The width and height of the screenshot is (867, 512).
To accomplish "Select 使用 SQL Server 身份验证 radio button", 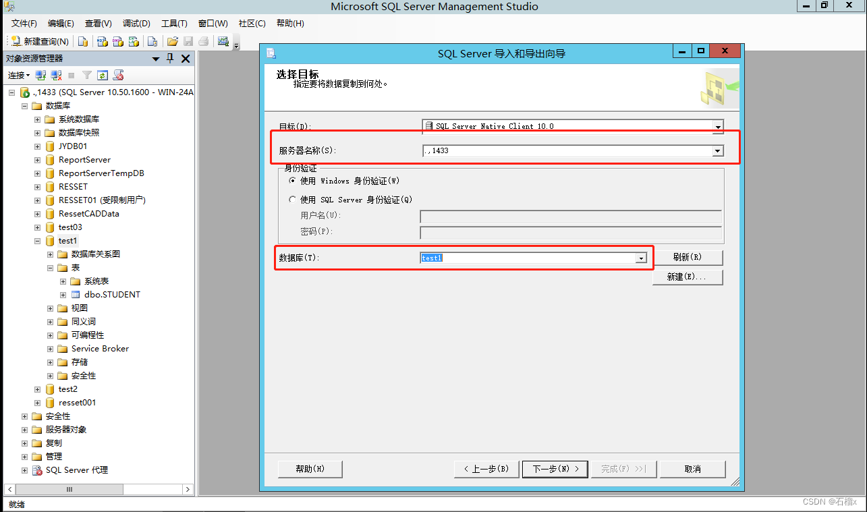I will point(292,200).
